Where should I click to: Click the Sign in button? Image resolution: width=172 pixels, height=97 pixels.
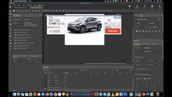(x=41, y=5)
